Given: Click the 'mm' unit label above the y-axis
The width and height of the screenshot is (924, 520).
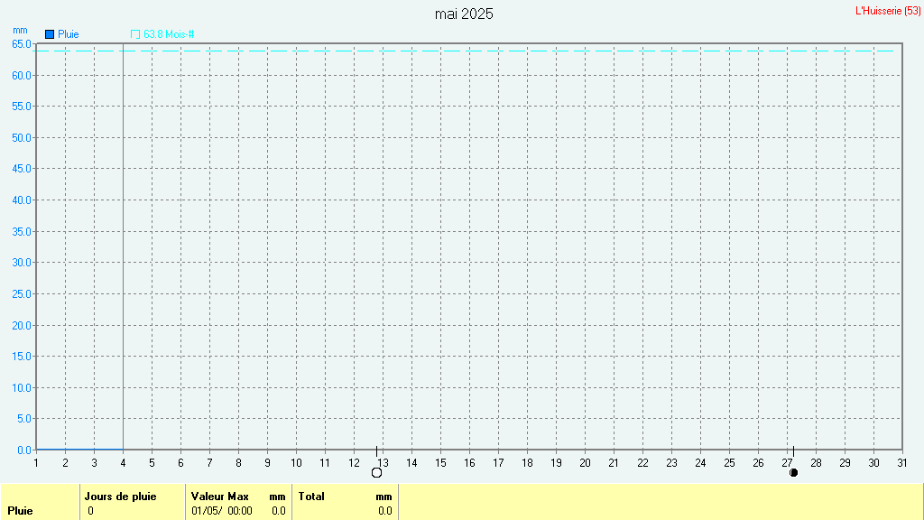Looking at the screenshot, I should click(20, 31).
